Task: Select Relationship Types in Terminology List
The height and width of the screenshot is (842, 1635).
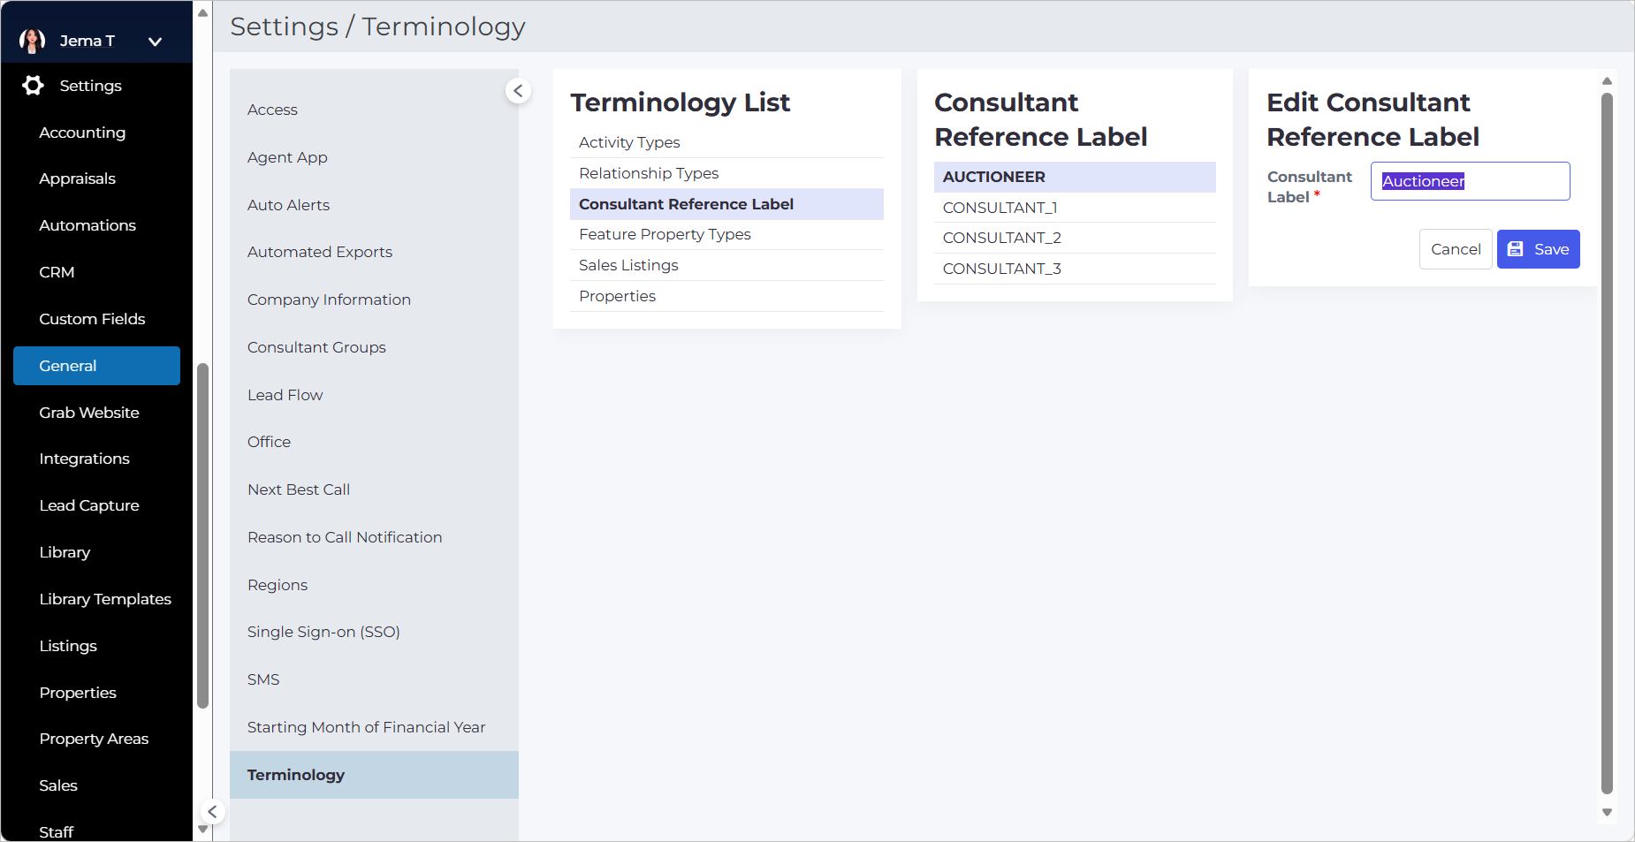Action: tap(726, 173)
